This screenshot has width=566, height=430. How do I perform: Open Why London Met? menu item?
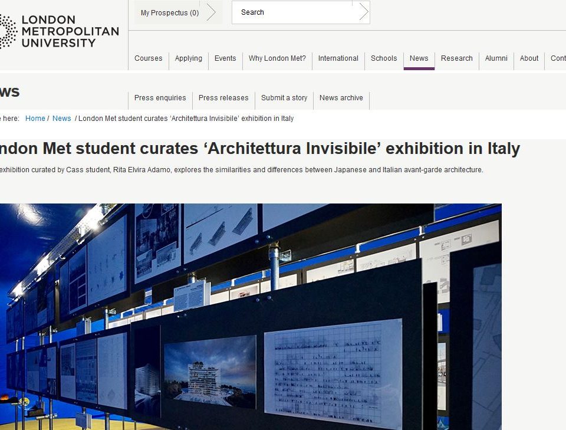click(277, 58)
